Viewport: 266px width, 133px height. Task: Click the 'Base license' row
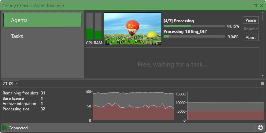[x=24, y=98]
